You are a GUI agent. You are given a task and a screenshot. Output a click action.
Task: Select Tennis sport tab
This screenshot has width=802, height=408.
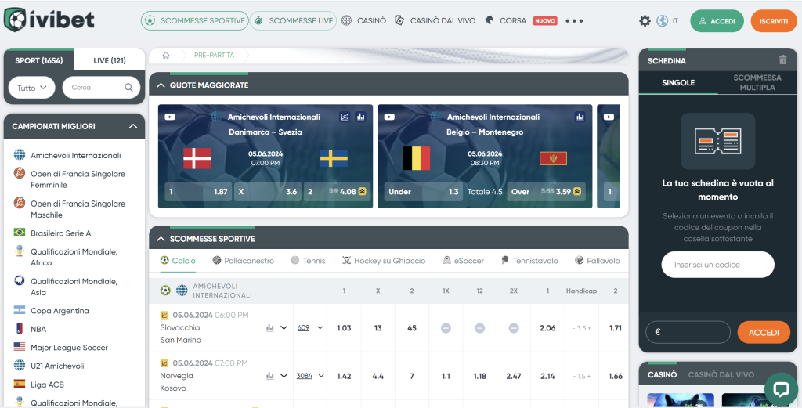(308, 261)
